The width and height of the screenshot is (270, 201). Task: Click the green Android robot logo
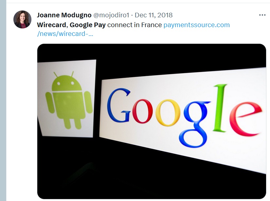[x=69, y=100]
